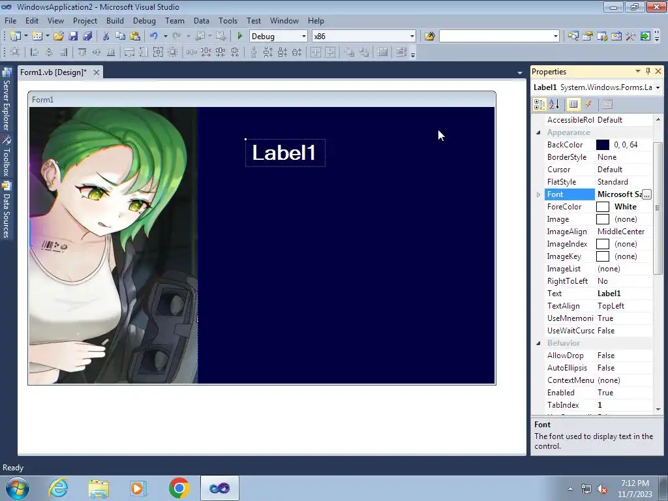Click the Make Same Width icon
The image size is (668, 501).
tap(130, 52)
